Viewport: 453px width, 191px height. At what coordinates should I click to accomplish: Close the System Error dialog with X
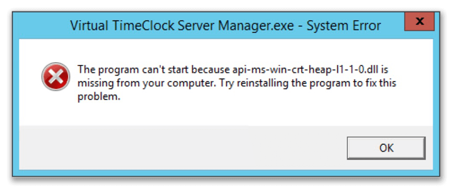point(419,21)
